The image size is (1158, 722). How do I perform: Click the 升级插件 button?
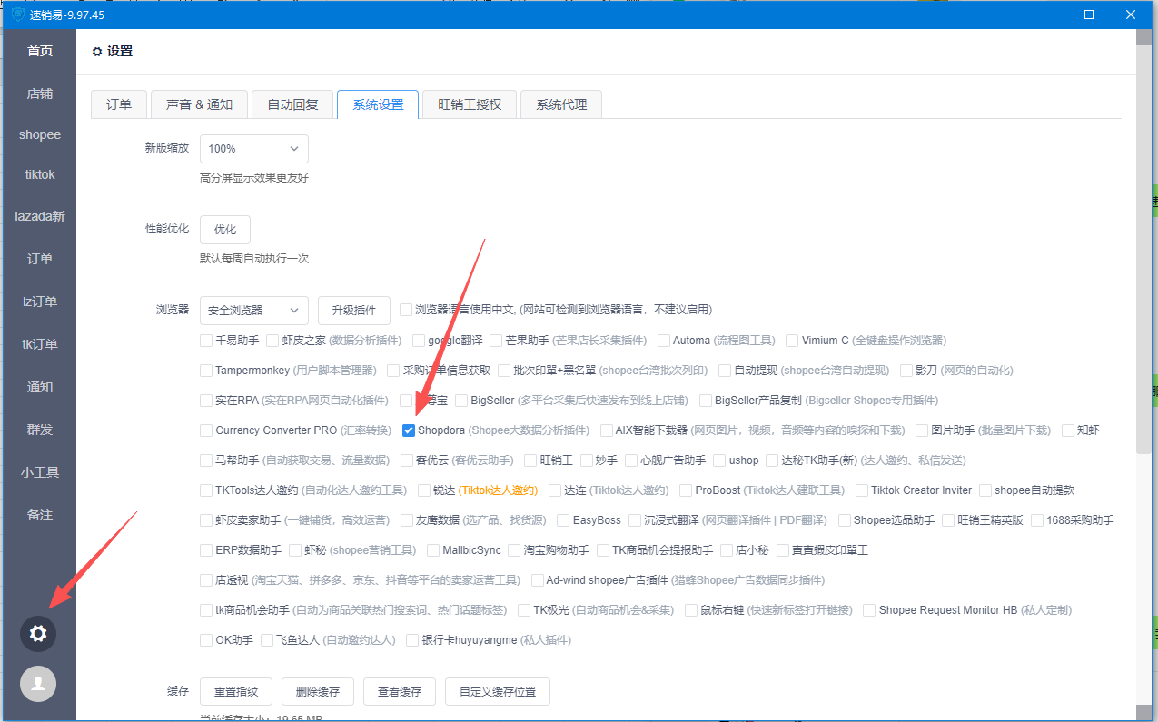click(353, 311)
